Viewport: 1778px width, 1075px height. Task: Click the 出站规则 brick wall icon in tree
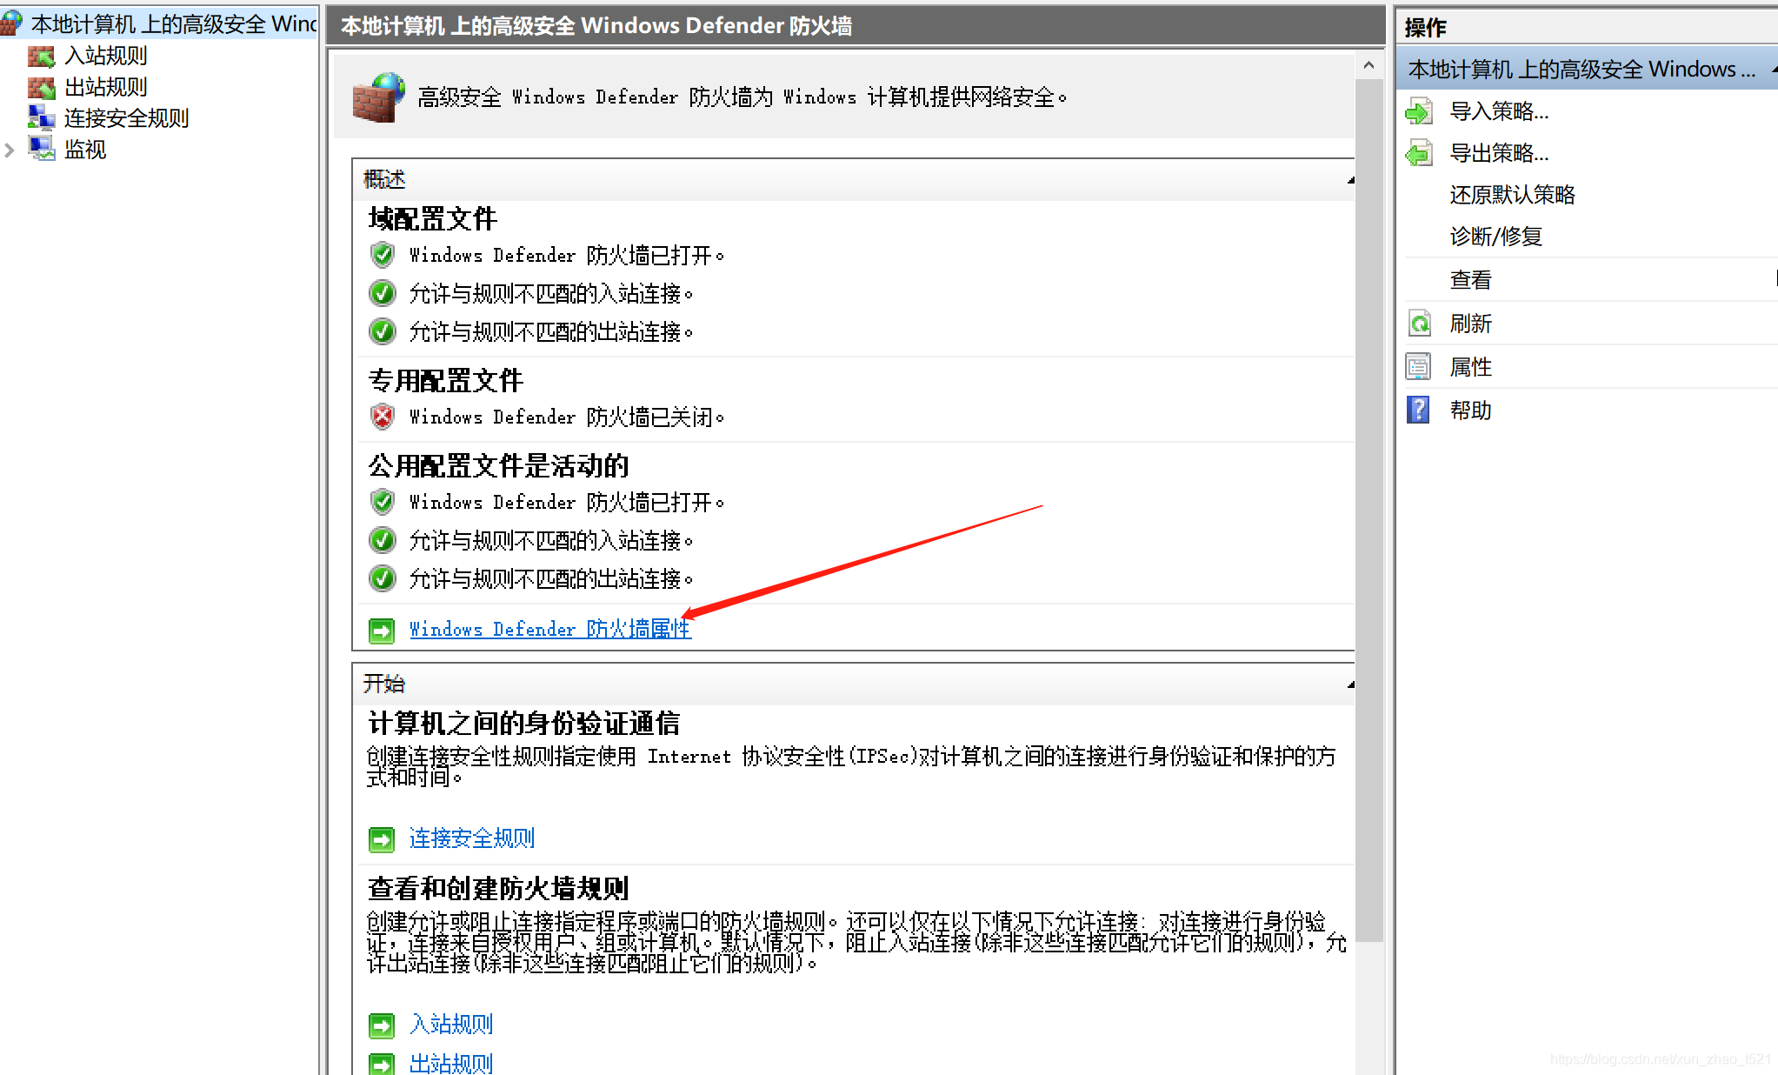click(x=41, y=88)
